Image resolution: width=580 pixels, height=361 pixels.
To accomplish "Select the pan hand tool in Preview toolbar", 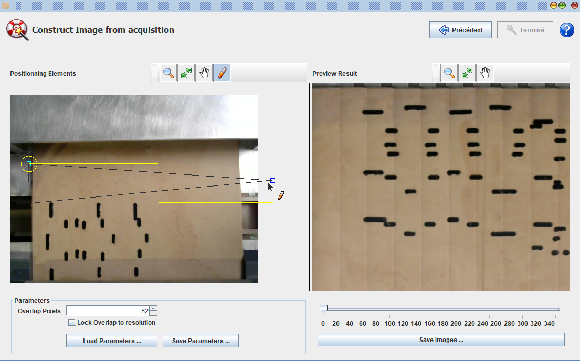I will [x=484, y=73].
